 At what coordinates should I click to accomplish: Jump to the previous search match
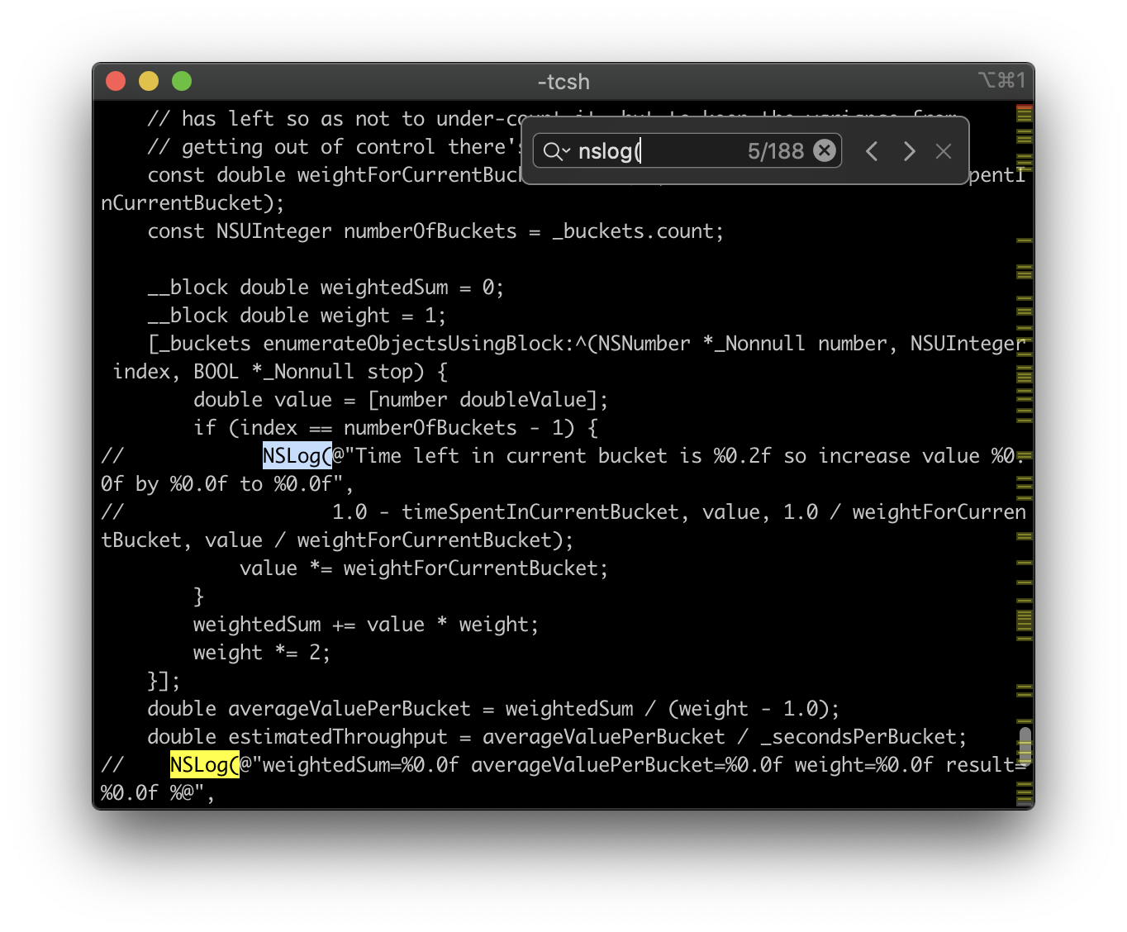(x=872, y=151)
